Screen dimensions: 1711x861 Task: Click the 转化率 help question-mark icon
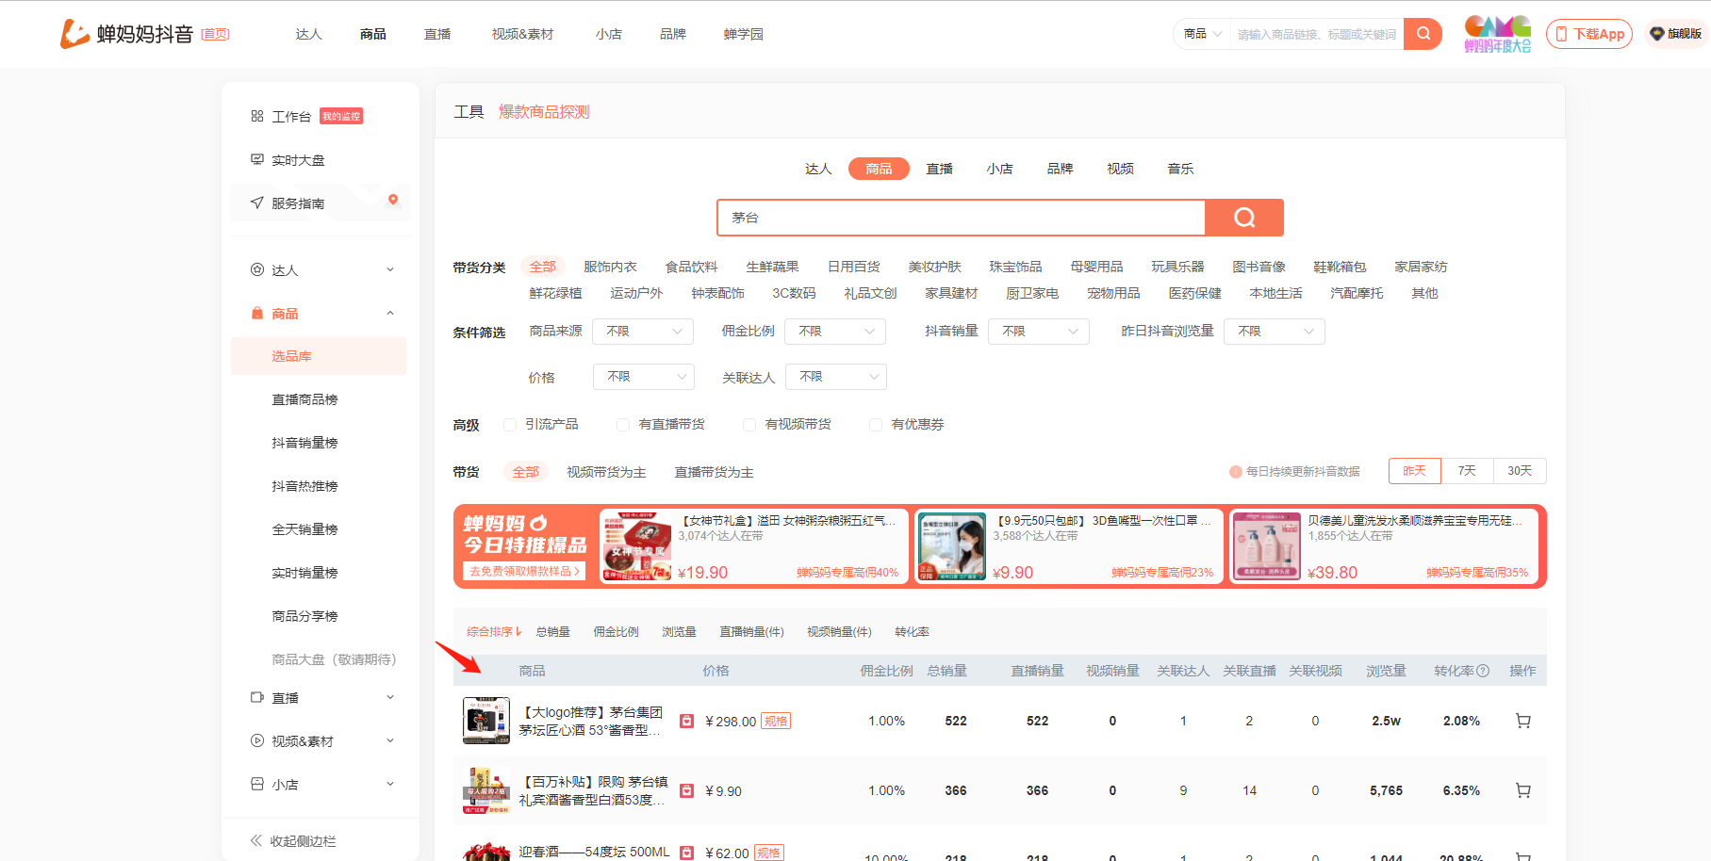pos(1483,671)
